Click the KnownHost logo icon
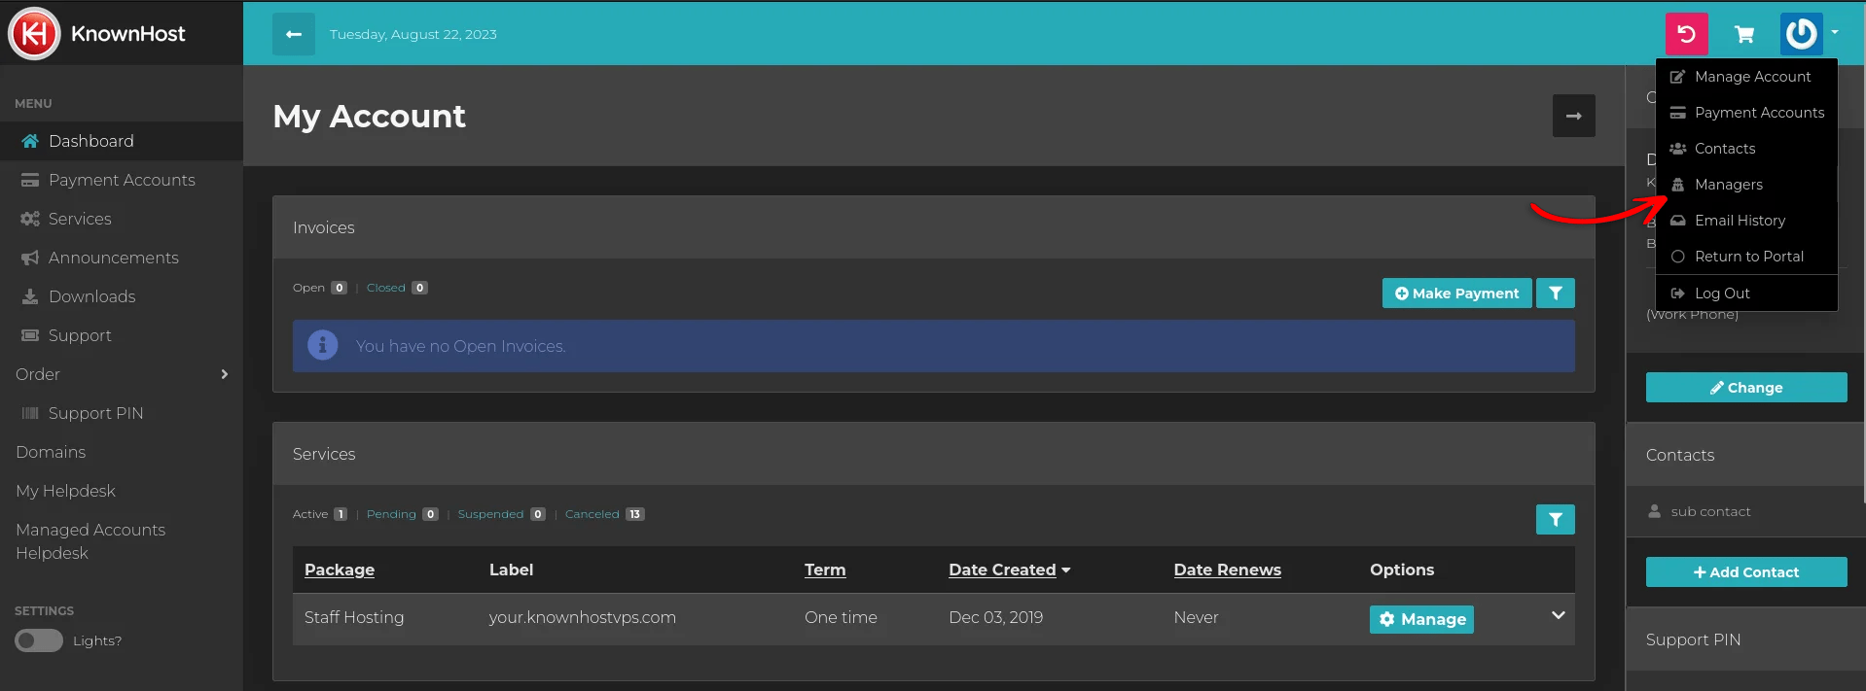 click(35, 34)
